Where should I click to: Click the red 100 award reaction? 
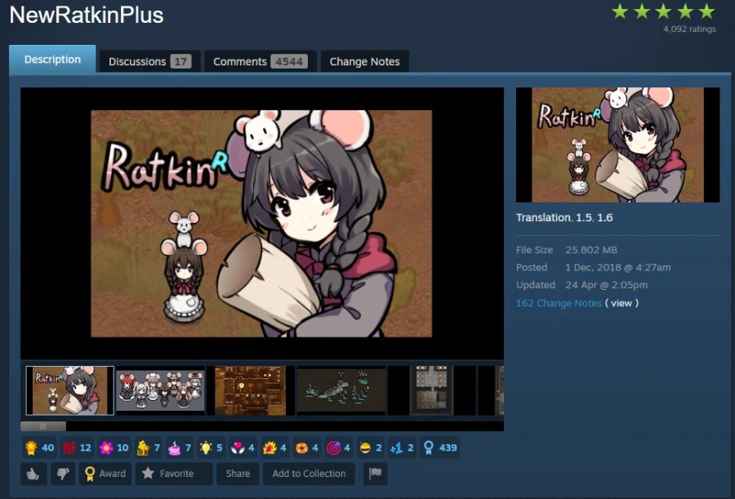coord(77,448)
